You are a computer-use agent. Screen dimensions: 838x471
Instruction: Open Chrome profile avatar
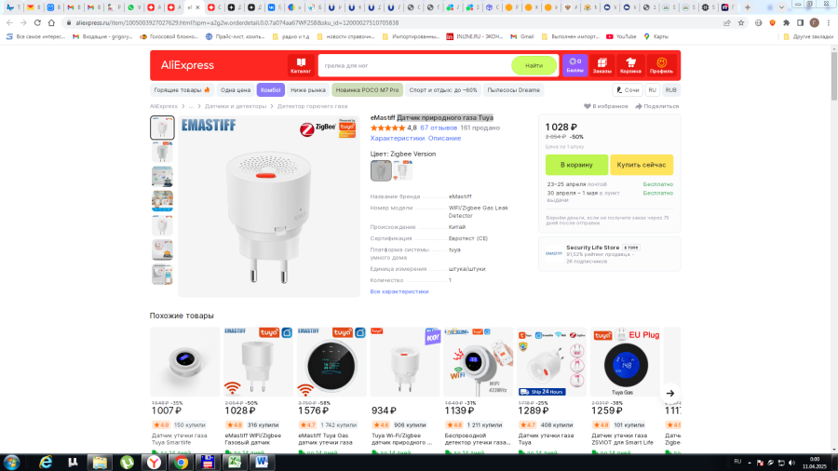815,22
